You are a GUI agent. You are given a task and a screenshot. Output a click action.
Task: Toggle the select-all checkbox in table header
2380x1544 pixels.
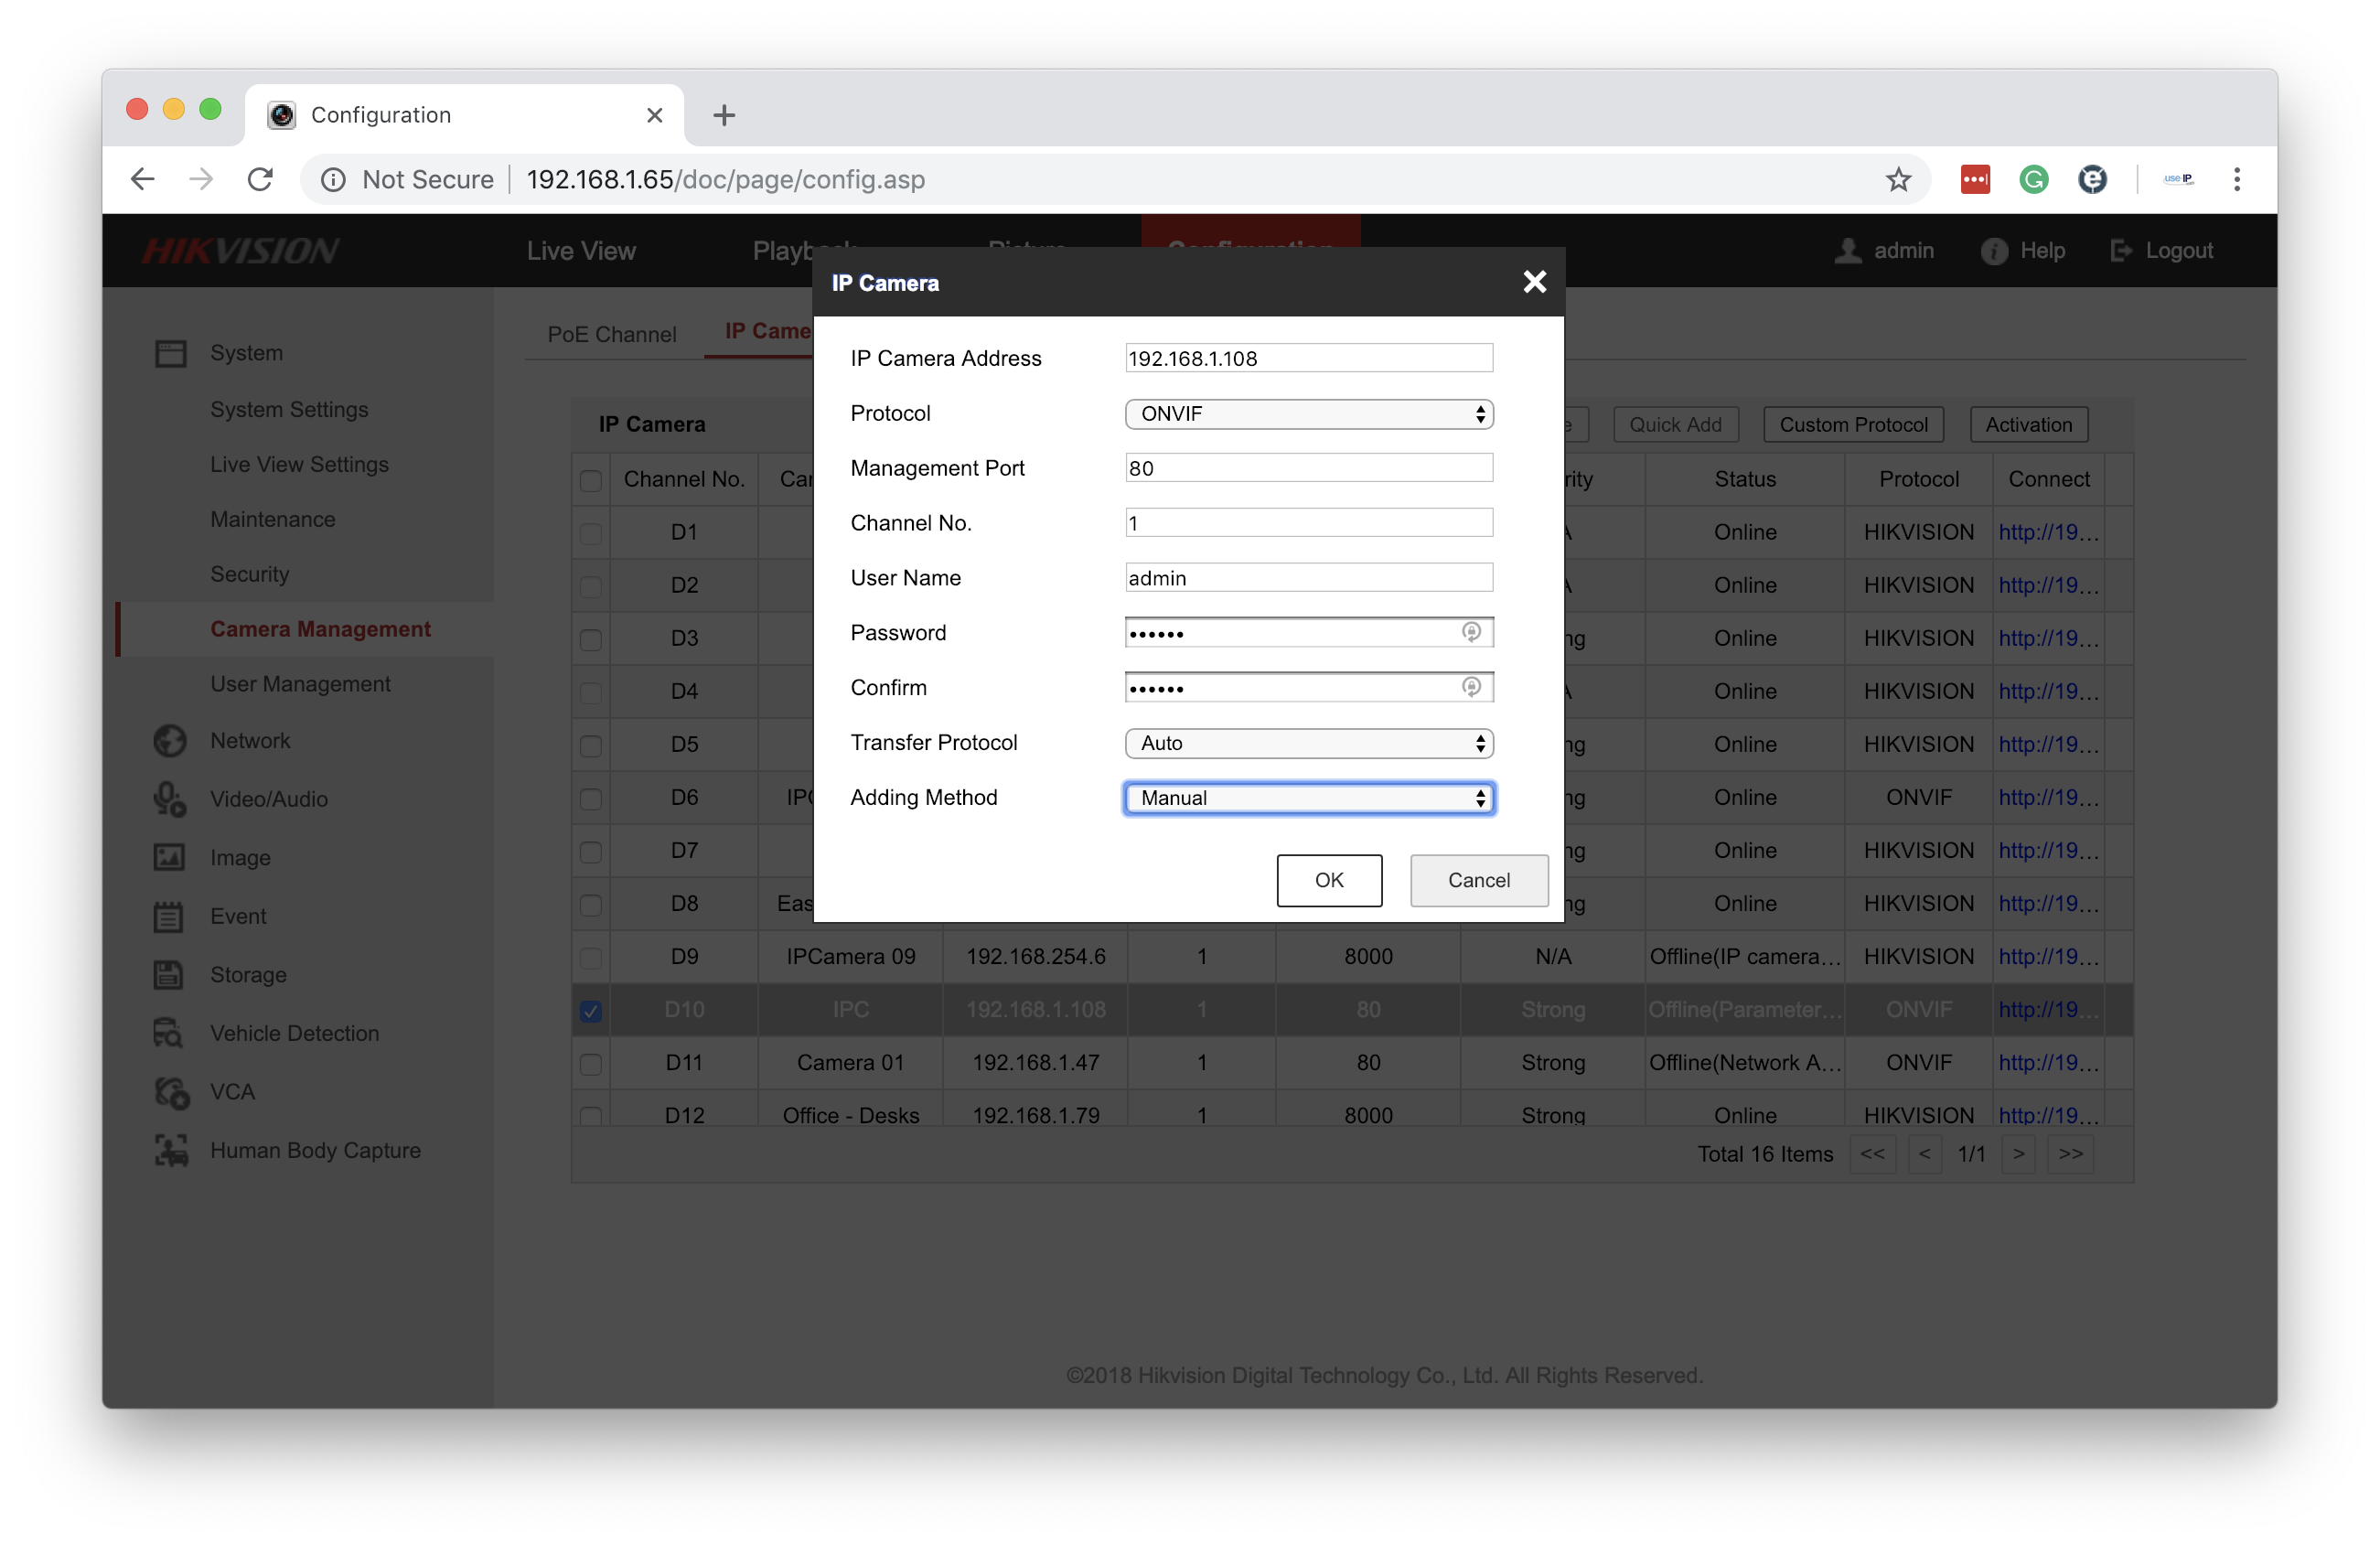pos(591,480)
